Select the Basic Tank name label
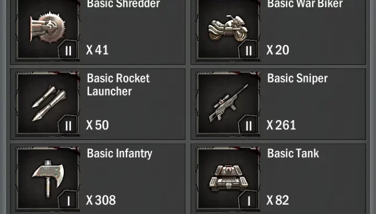This screenshot has height=214, width=376. tap(293, 153)
